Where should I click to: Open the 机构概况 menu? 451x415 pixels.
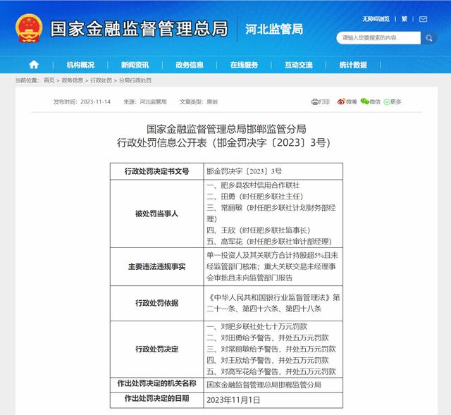point(80,65)
